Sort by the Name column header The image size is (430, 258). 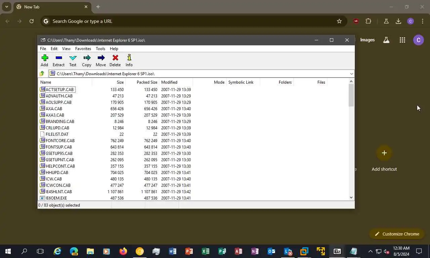[65, 82]
